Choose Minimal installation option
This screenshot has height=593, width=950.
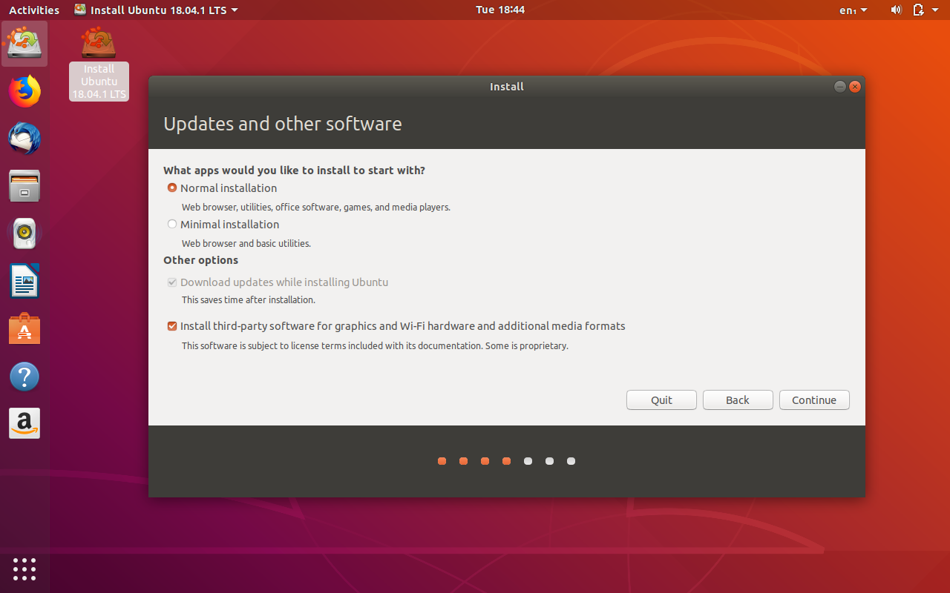(172, 225)
